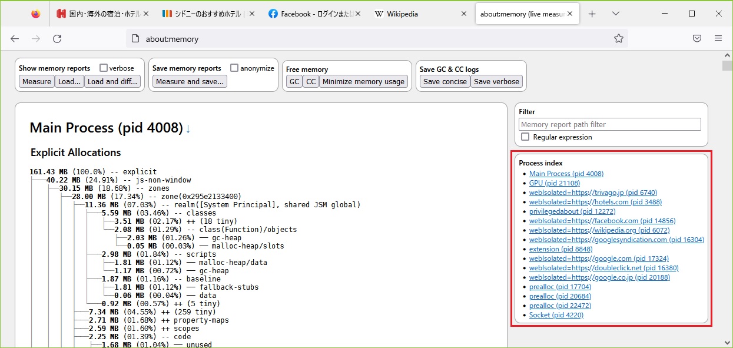Close the about:memory tab
Image resolution: width=733 pixels, height=348 pixels.
569,14
